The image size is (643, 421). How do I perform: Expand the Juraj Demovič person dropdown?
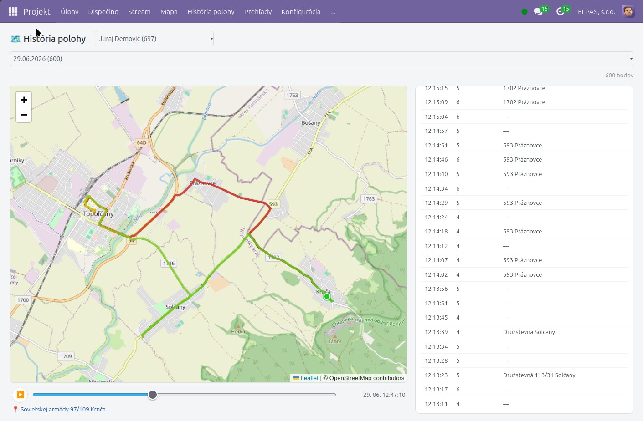pyautogui.click(x=154, y=39)
